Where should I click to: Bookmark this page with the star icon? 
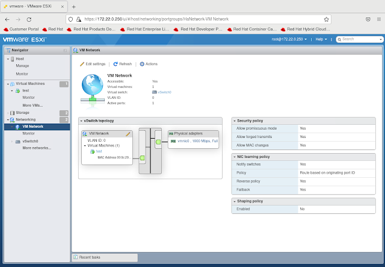[x=326, y=19]
